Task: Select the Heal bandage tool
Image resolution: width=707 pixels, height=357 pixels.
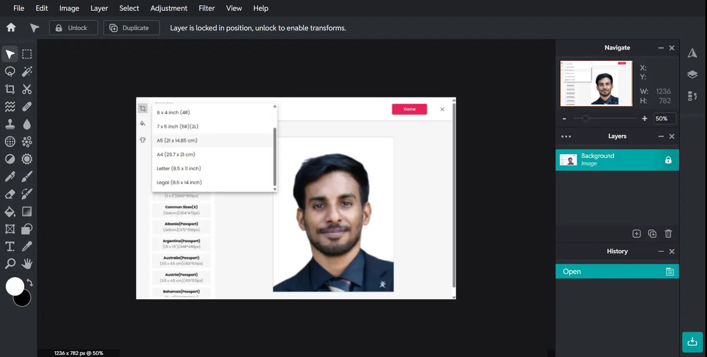Action: point(27,107)
